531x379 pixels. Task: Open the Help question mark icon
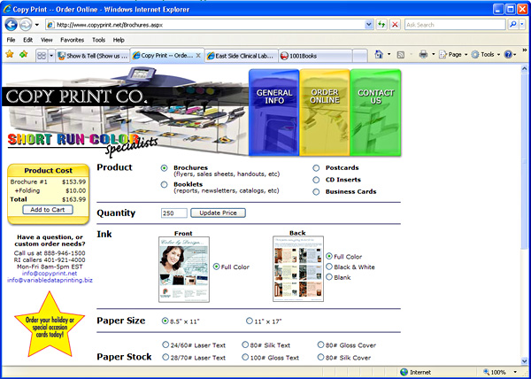[508, 54]
